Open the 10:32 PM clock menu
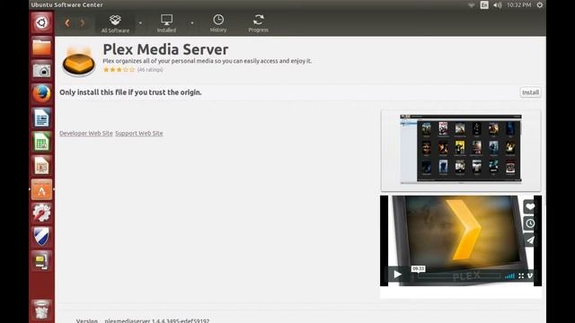Image resolution: width=575 pixels, height=323 pixels. point(519,5)
